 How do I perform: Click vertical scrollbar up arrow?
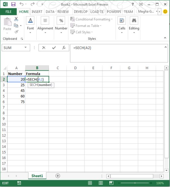pyautogui.click(x=166, y=68)
